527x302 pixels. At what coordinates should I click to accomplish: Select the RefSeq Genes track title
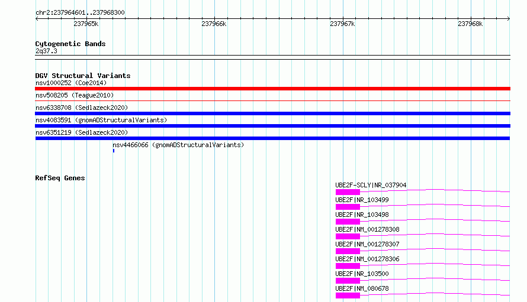(60, 178)
